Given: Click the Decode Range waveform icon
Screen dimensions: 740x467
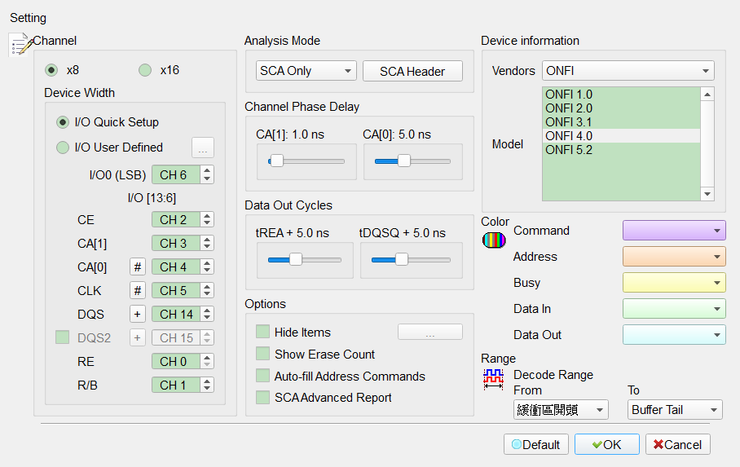Looking at the screenshot, I should 493,379.
